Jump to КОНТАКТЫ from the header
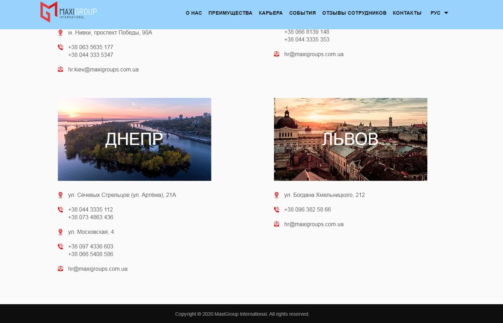The image size is (503, 323). tap(407, 13)
